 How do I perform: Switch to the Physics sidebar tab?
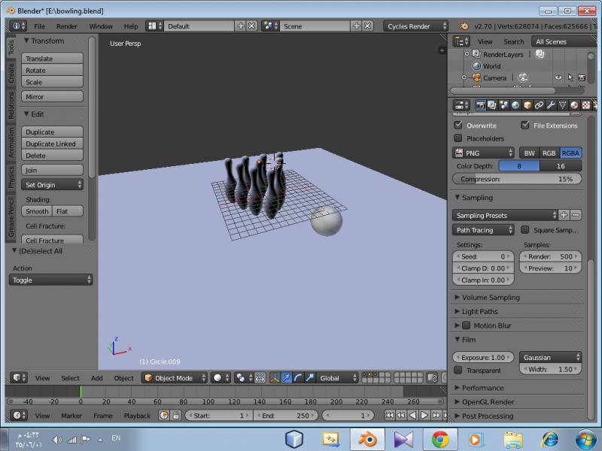tap(11, 177)
